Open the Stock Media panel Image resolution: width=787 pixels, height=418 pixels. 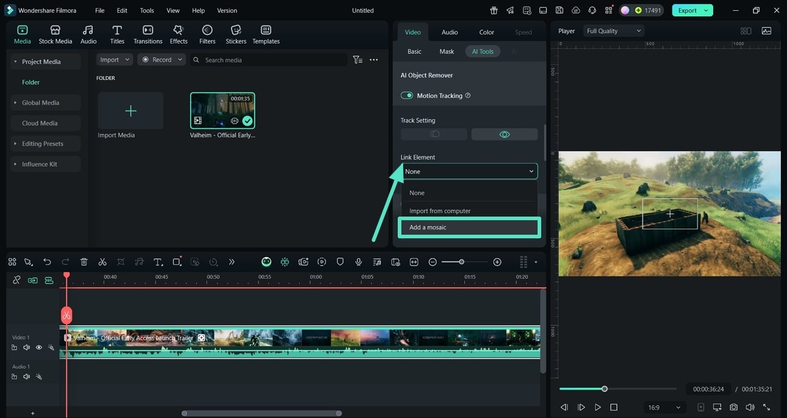(55, 34)
